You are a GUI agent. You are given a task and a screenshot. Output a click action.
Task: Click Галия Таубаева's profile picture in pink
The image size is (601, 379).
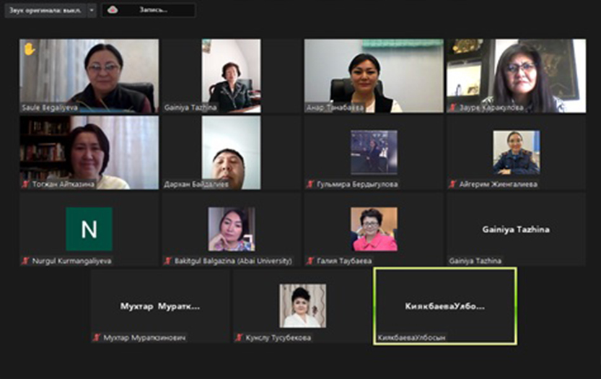click(374, 229)
